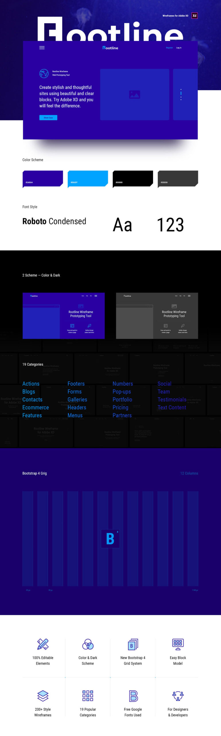Open the Features category
Viewport: 221px width, 736px height.
point(32,415)
